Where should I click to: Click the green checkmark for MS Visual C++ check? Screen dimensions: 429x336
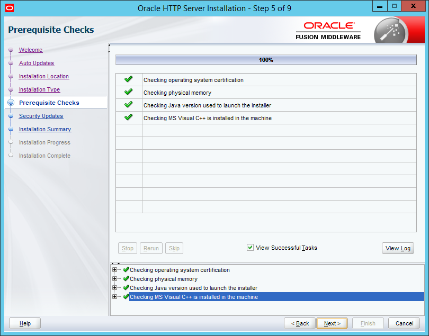pos(128,117)
